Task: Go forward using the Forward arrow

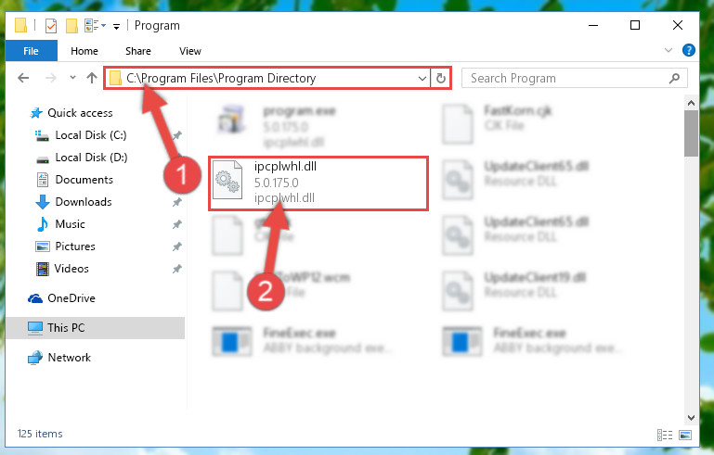Action: pyautogui.click(x=50, y=78)
